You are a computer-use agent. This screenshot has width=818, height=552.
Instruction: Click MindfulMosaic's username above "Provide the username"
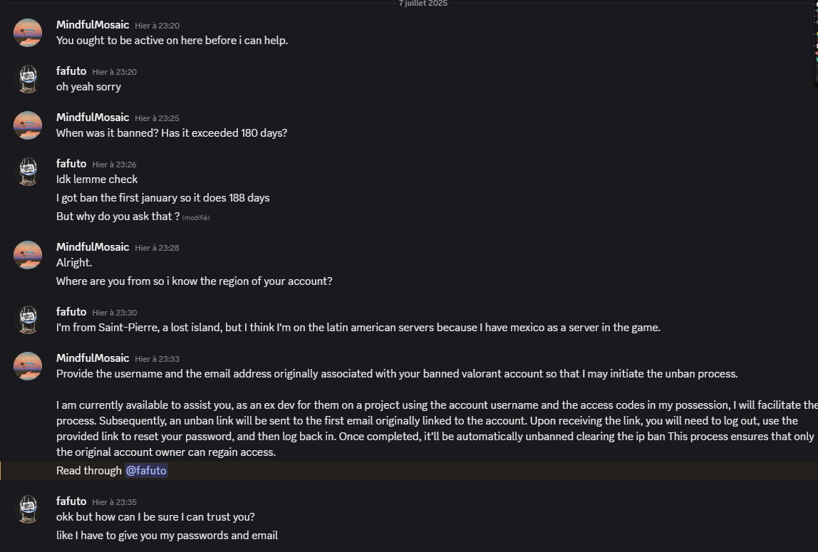93,358
